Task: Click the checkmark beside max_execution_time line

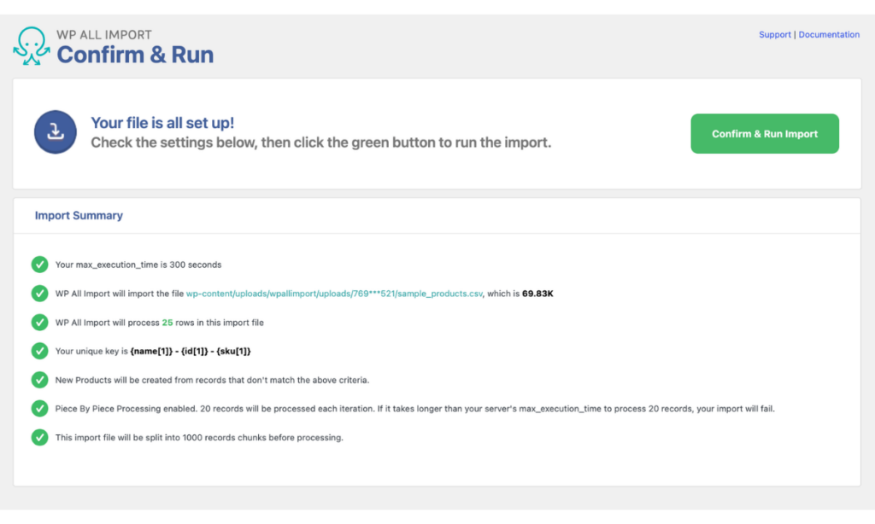Action: tap(39, 265)
